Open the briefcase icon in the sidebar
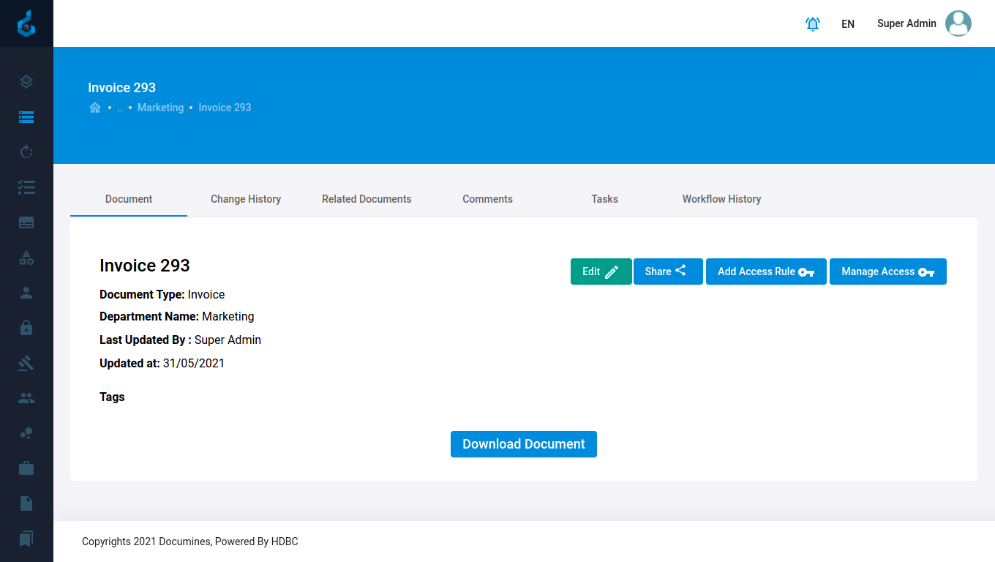Image resolution: width=995 pixels, height=562 pixels. point(26,468)
